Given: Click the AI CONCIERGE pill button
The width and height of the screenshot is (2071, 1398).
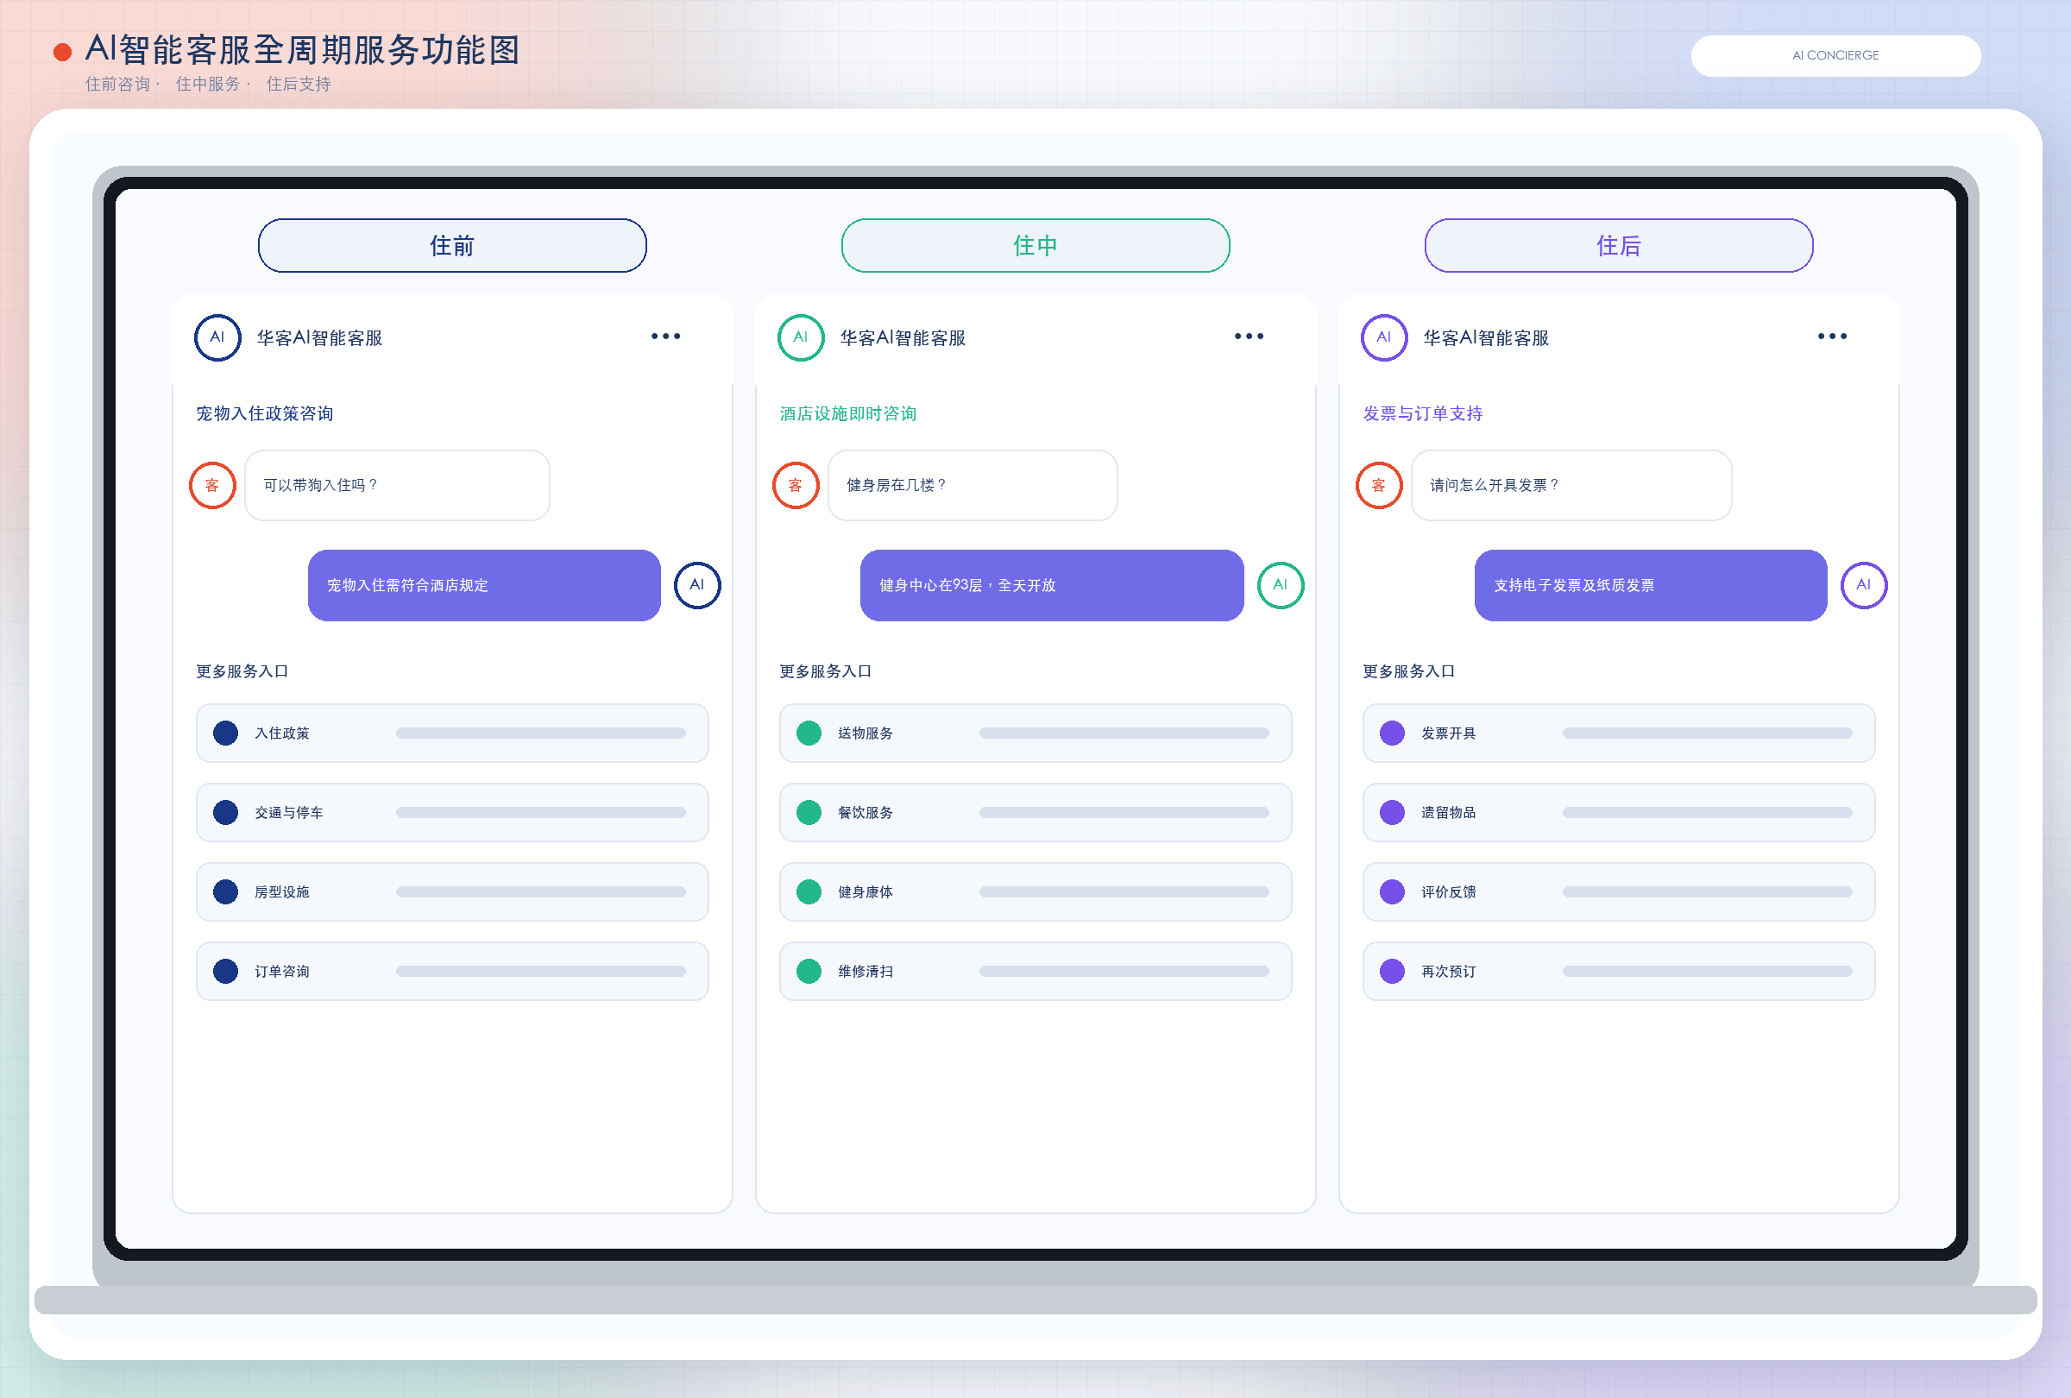Looking at the screenshot, I should pos(1835,55).
